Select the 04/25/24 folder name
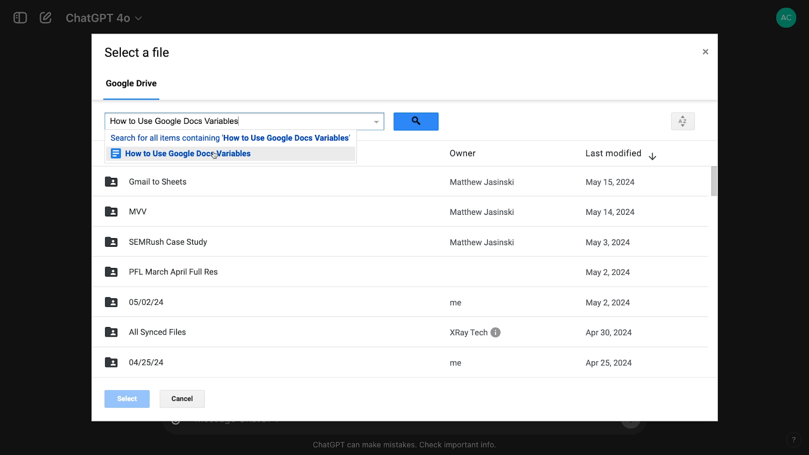 click(x=146, y=362)
